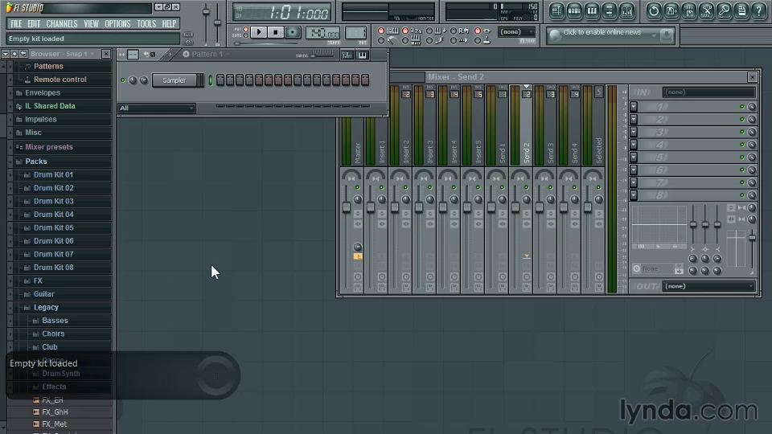Viewport: 772px width, 434px height.
Task: Expand the Drum Kit 01 folder
Action: coord(53,174)
